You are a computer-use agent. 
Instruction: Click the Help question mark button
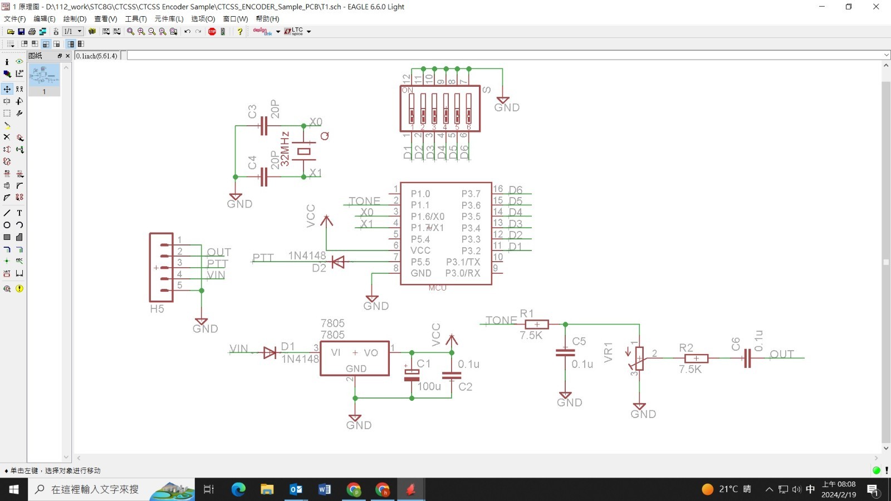tap(239, 31)
